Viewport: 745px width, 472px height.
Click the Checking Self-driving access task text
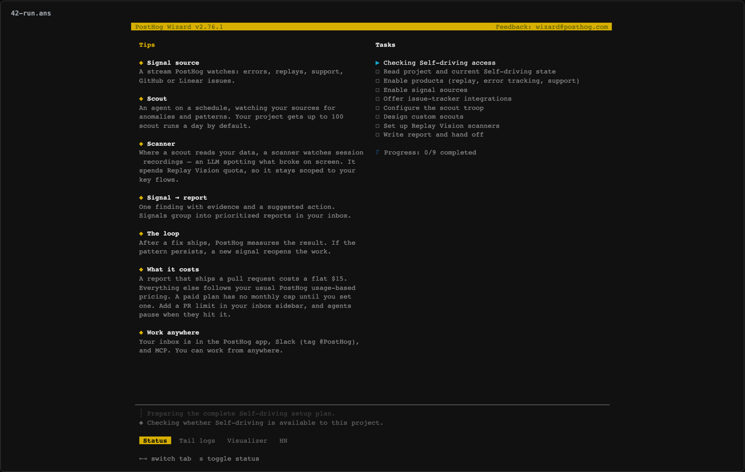pos(439,63)
